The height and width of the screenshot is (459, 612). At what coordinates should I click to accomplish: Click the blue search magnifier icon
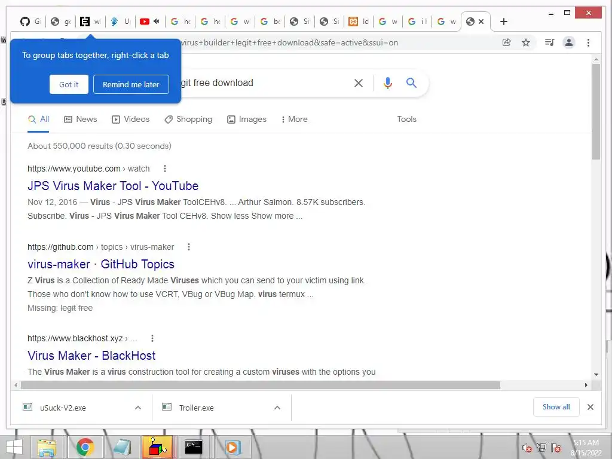(x=411, y=82)
